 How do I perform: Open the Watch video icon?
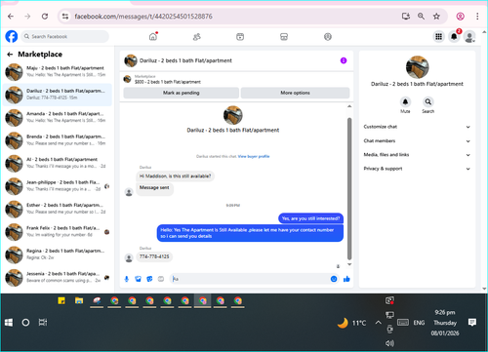(x=240, y=37)
